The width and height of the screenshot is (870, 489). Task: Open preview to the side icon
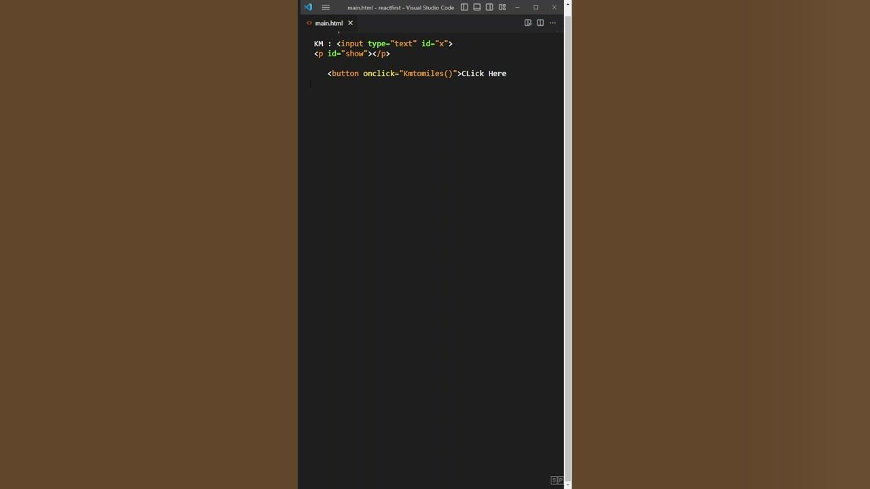pos(527,23)
